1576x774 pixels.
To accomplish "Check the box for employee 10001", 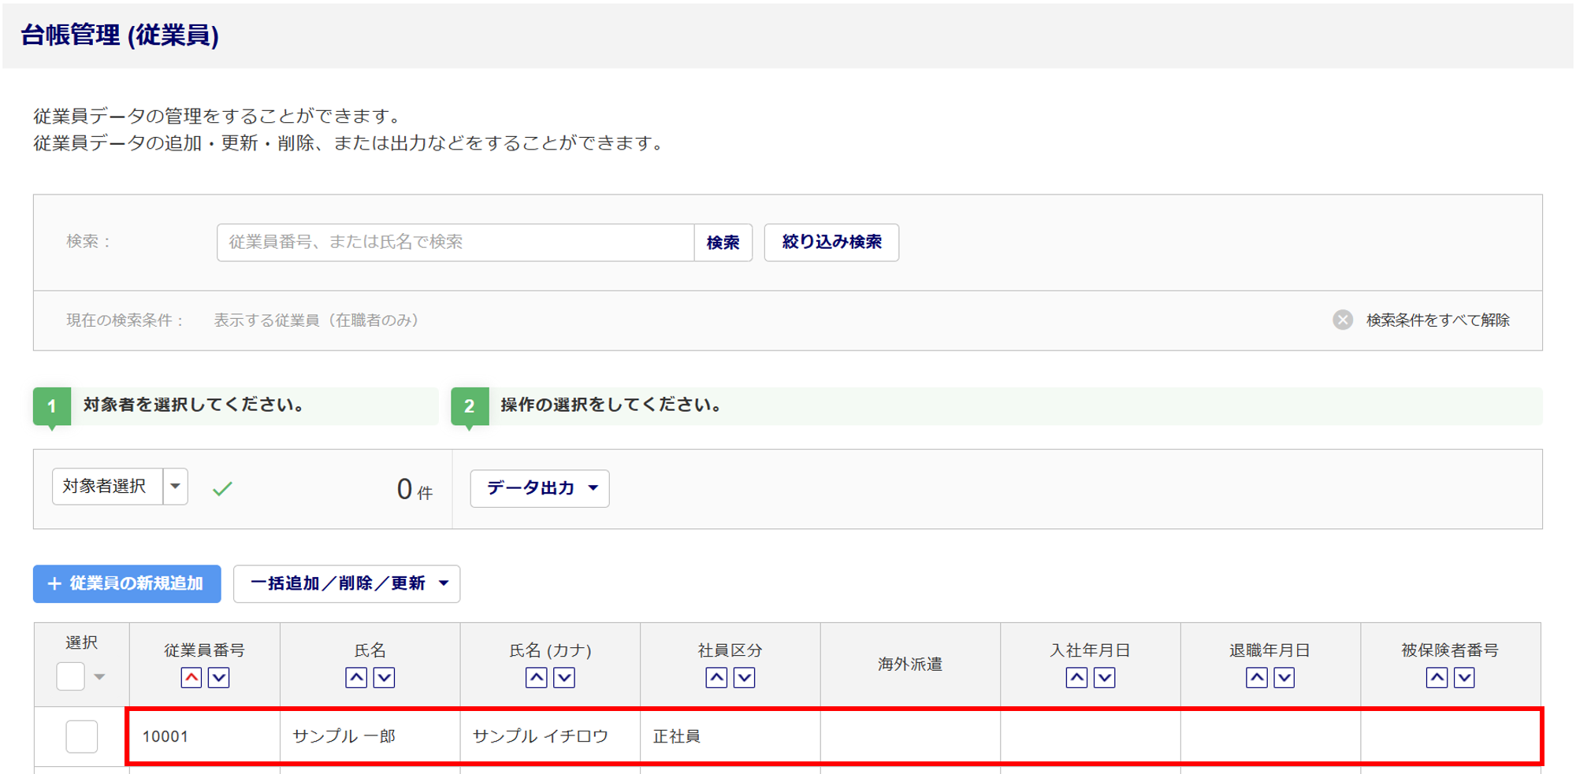I will click(x=81, y=736).
